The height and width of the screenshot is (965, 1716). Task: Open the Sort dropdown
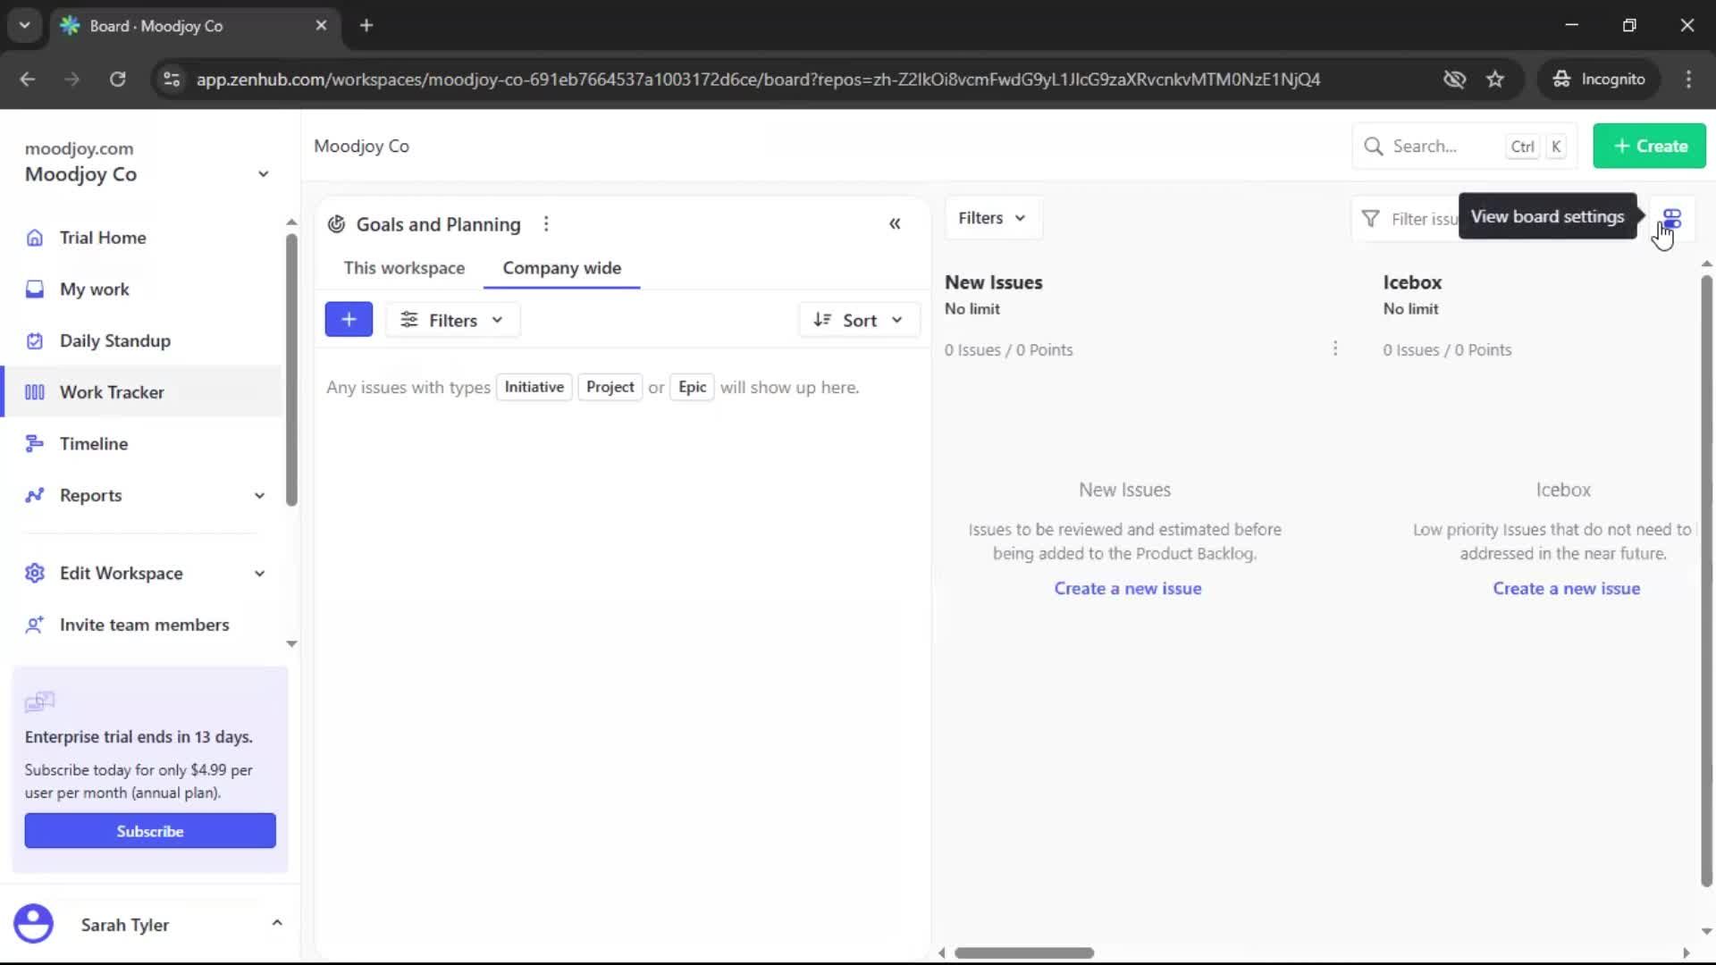(858, 319)
